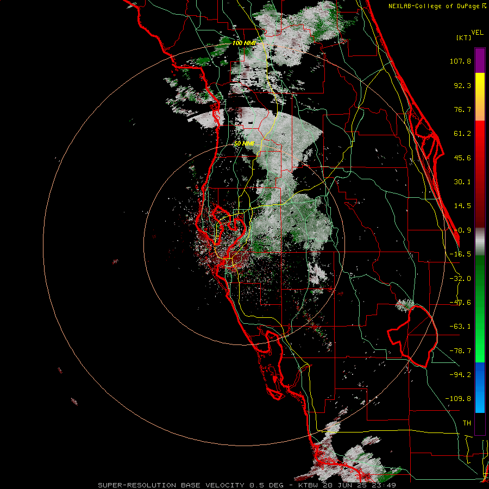Image resolution: width=489 pixels, height=489 pixels.
Task: Click the -63.1 legend value
Action: [x=460, y=327]
